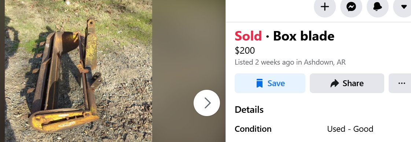This screenshot has width=411, height=142.
Task: Open the rusty box blade photo
Action: pos(78,71)
